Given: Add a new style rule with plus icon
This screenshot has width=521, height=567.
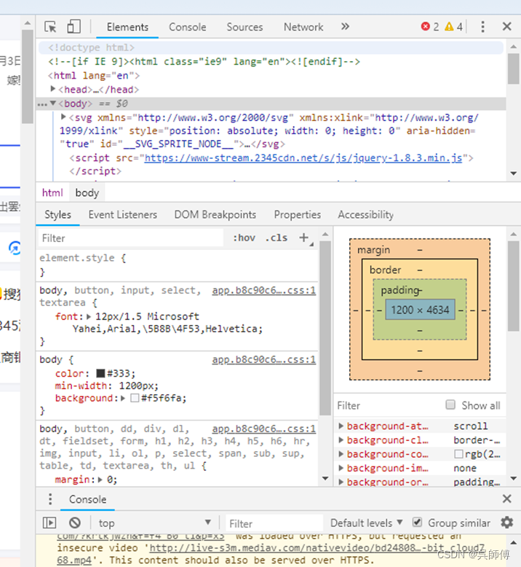Looking at the screenshot, I should point(304,238).
